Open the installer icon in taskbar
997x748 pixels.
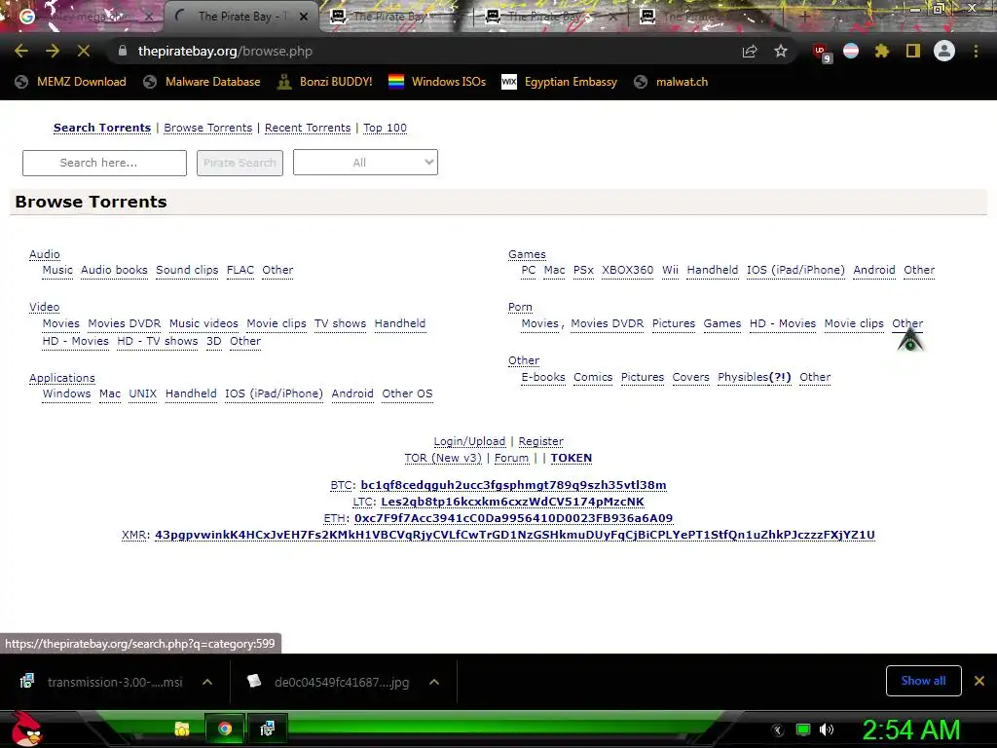pos(267,729)
